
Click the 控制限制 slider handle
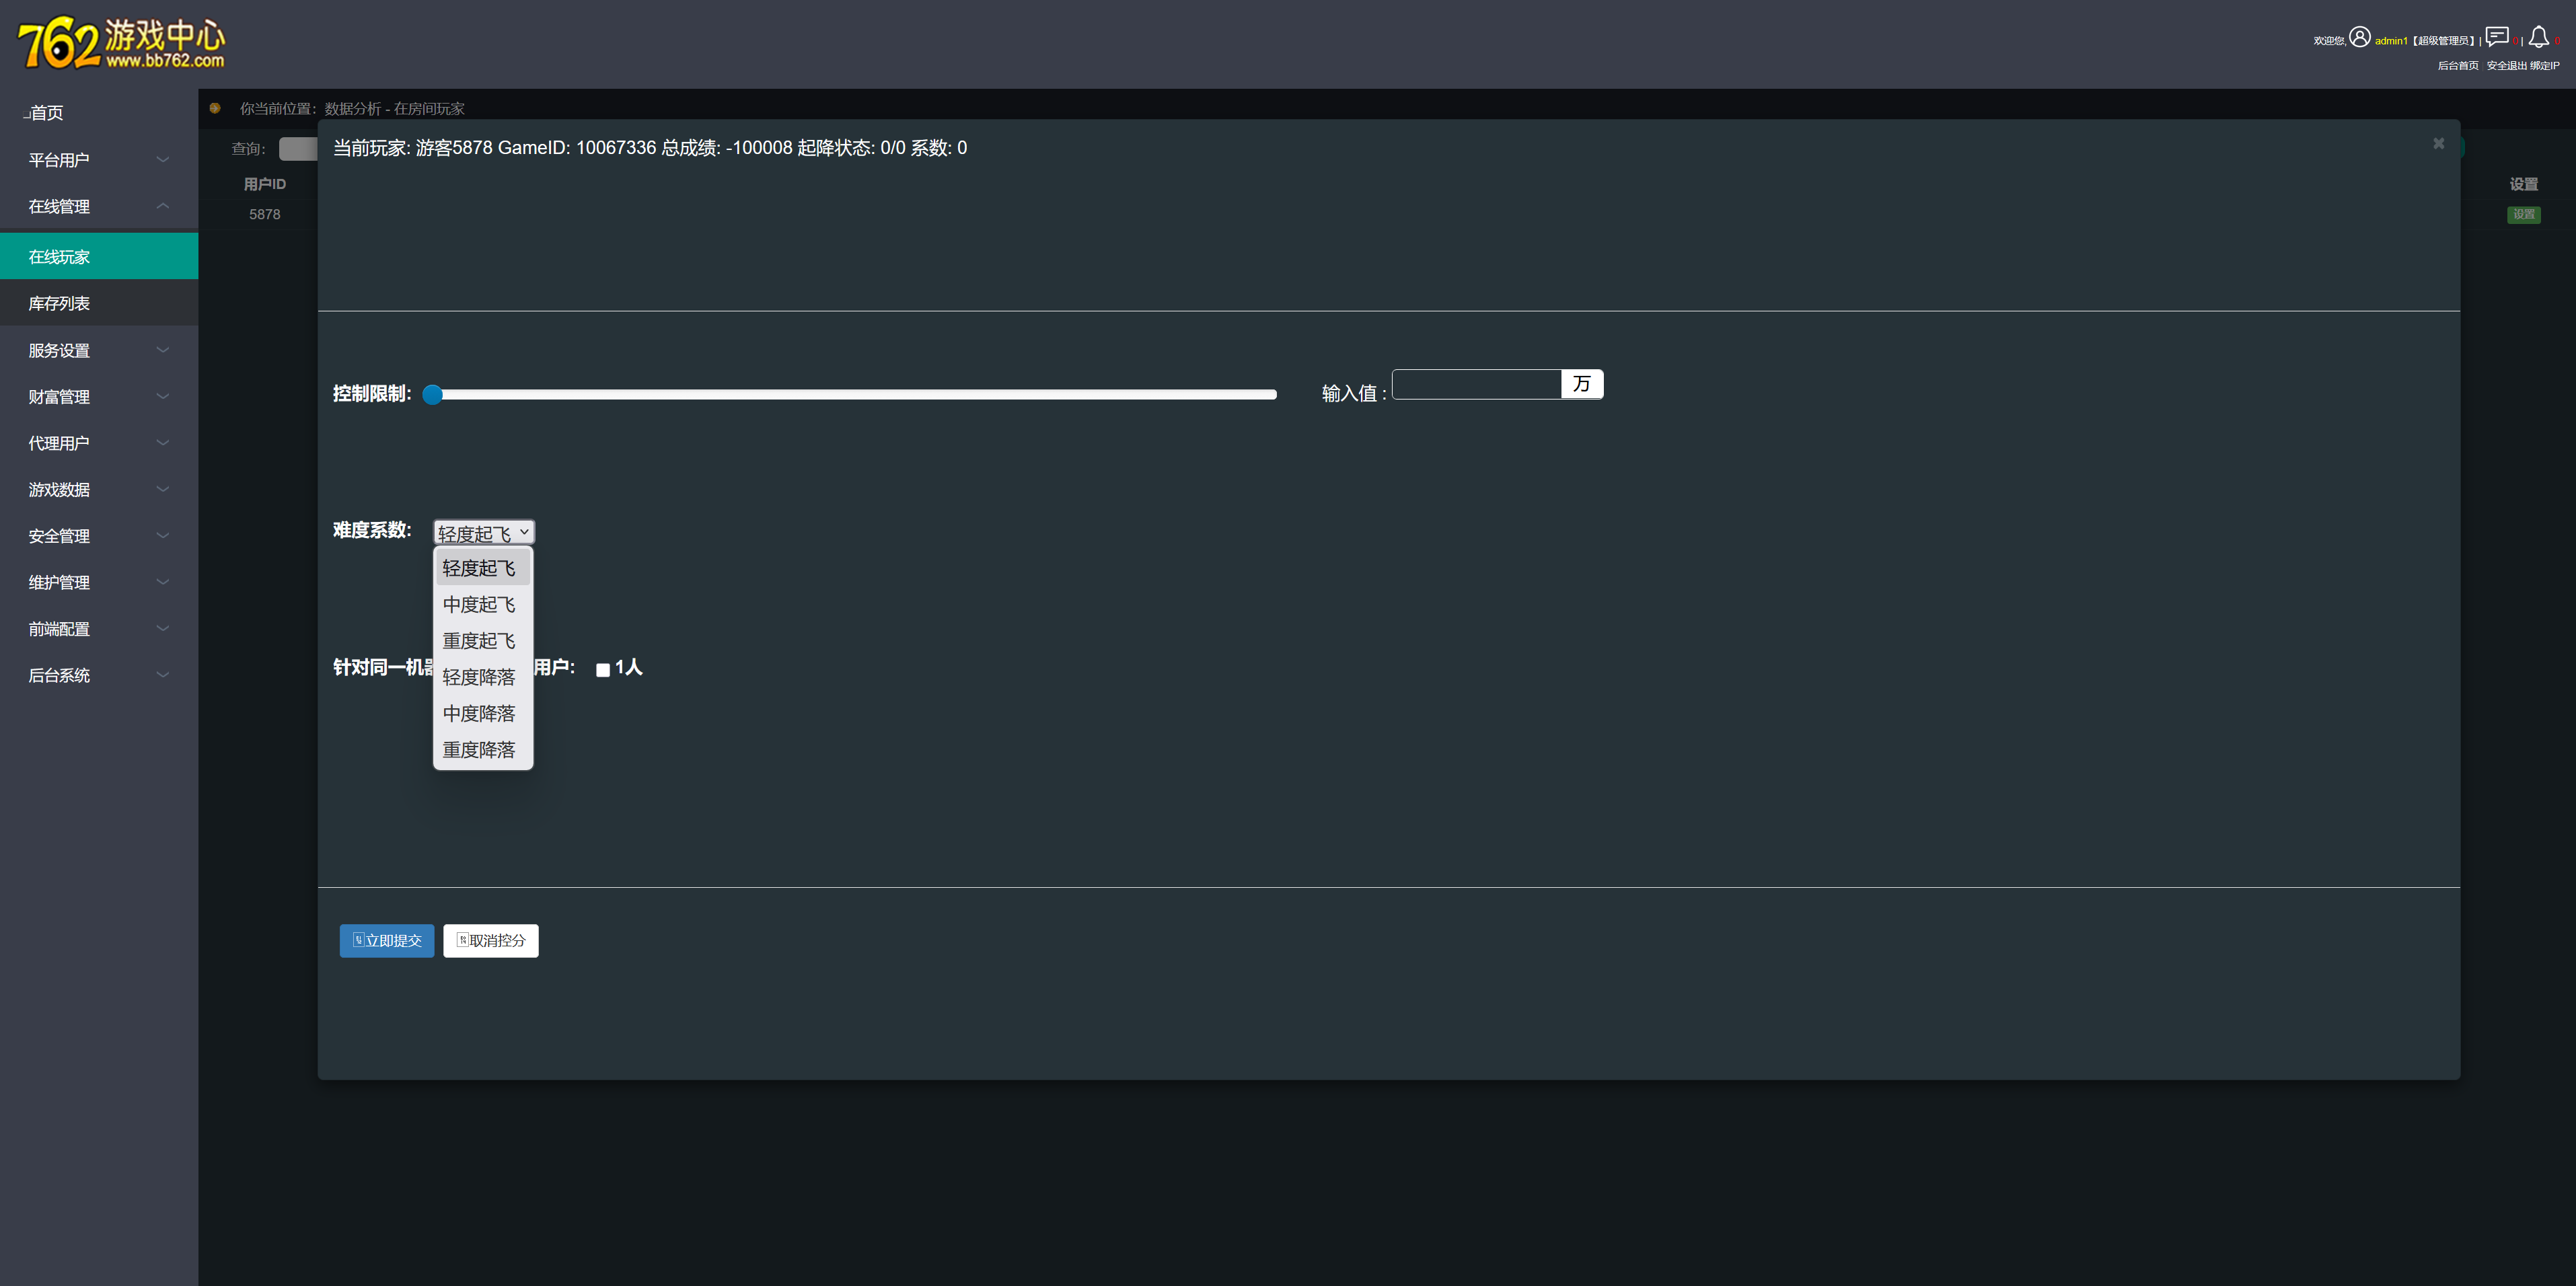click(x=433, y=395)
